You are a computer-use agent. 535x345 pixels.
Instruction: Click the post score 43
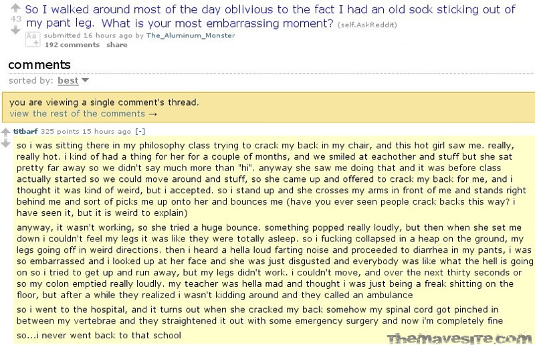[x=15, y=19]
